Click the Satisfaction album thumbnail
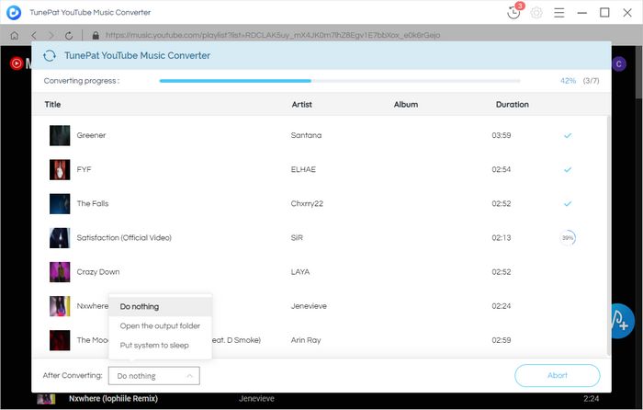The height and width of the screenshot is (410, 643). 60,237
